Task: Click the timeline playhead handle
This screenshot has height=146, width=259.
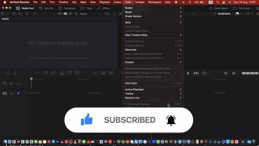Action: (x=31, y=79)
